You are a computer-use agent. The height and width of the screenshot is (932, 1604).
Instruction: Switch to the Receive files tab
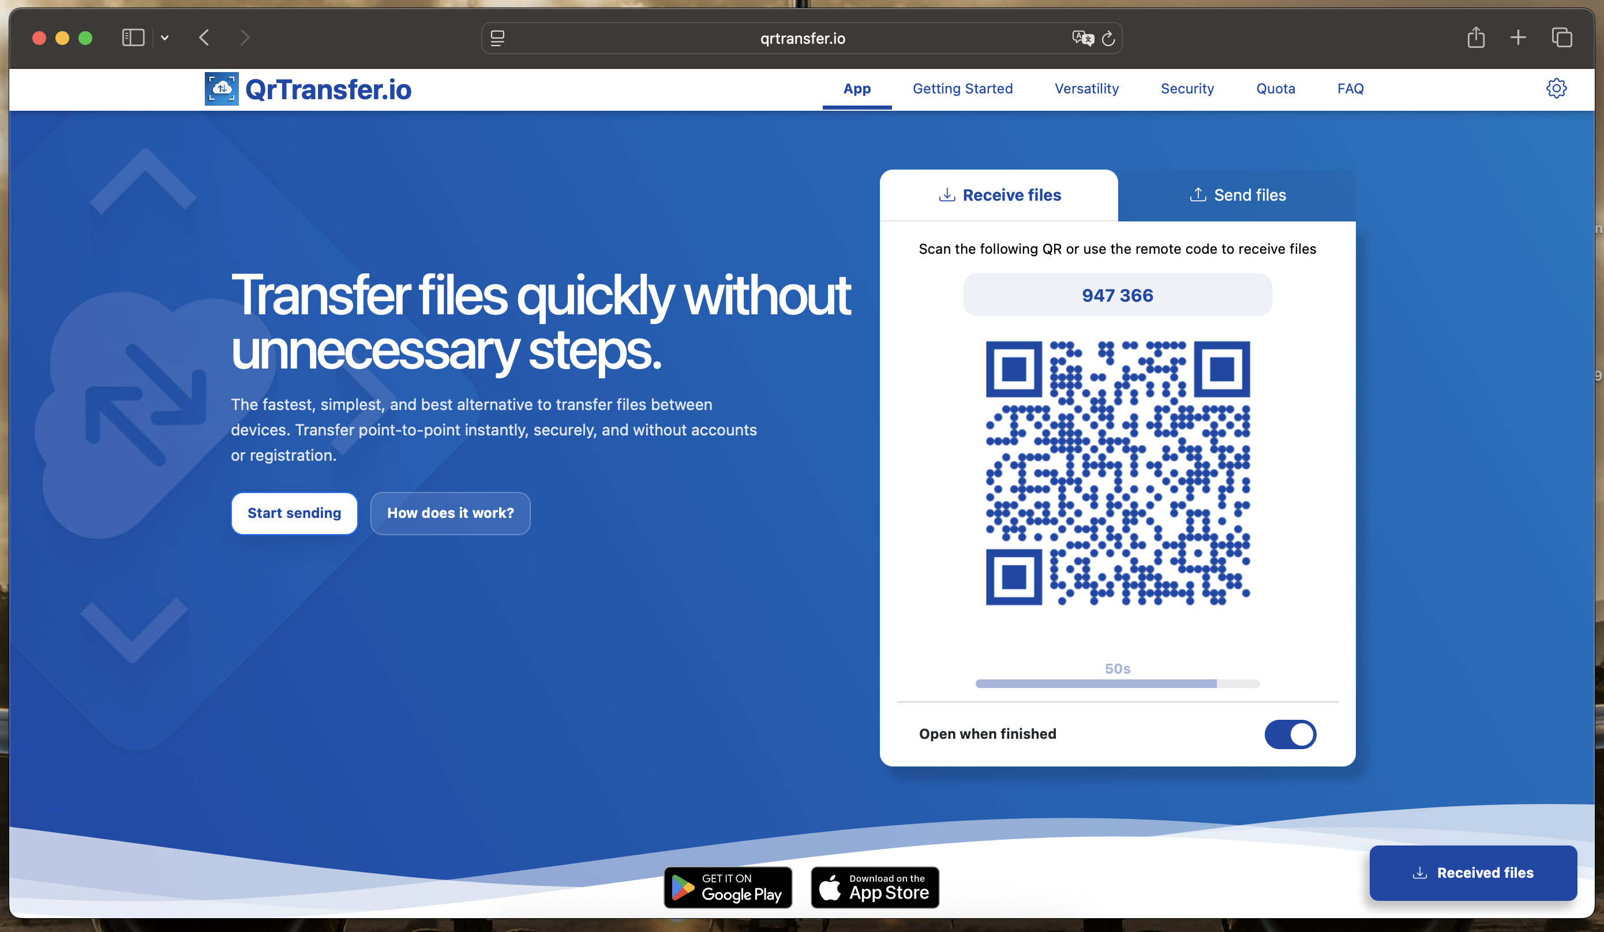999,196
